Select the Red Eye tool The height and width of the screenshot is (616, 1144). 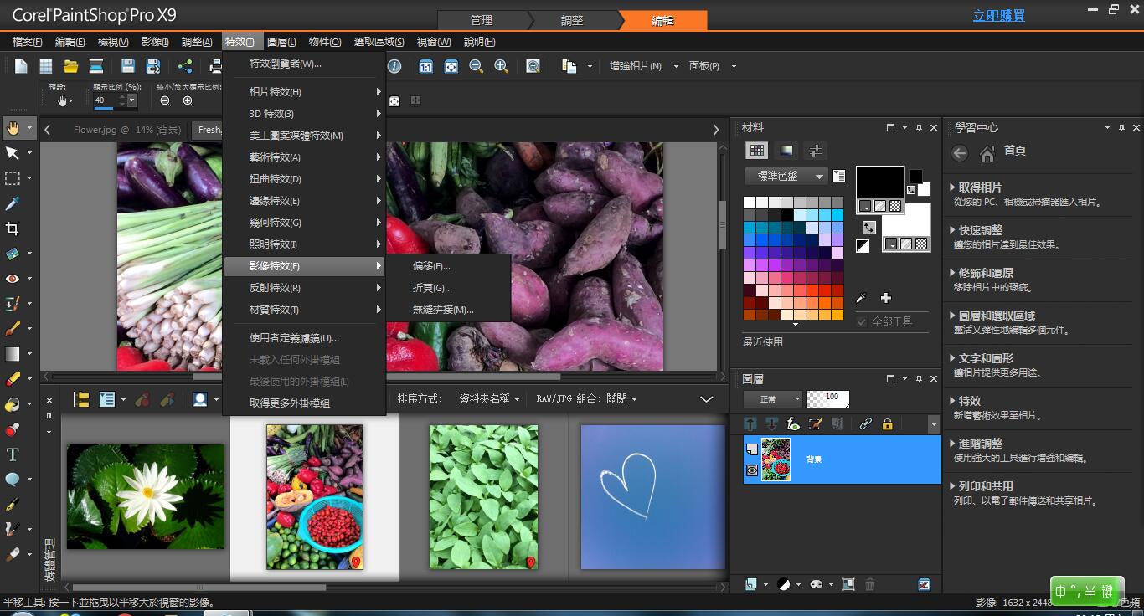pyautogui.click(x=13, y=279)
